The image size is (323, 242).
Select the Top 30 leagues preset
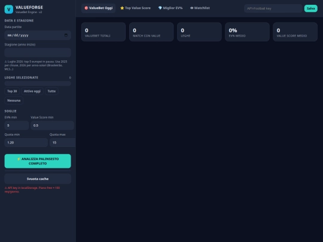pos(12,91)
